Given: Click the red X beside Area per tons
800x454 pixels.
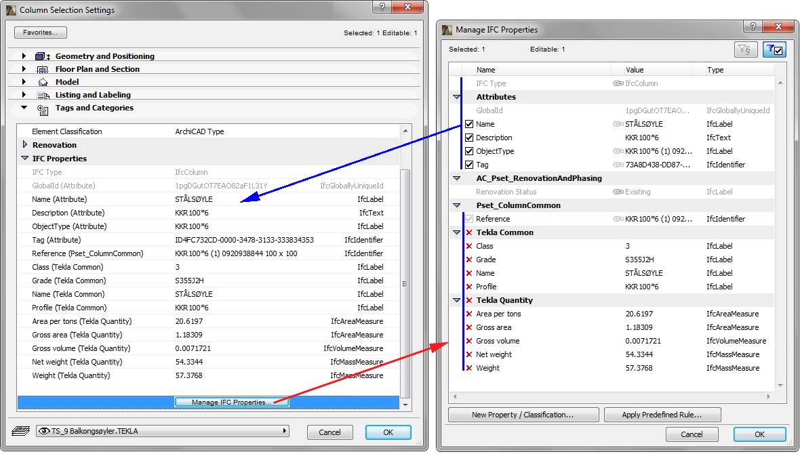Looking at the screenshot, I should coord(469,314).
